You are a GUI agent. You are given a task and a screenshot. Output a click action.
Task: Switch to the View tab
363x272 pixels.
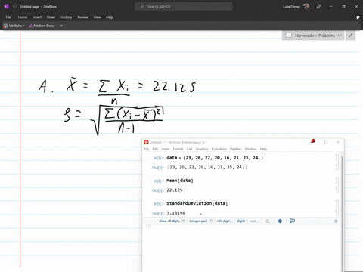point(97,17)
